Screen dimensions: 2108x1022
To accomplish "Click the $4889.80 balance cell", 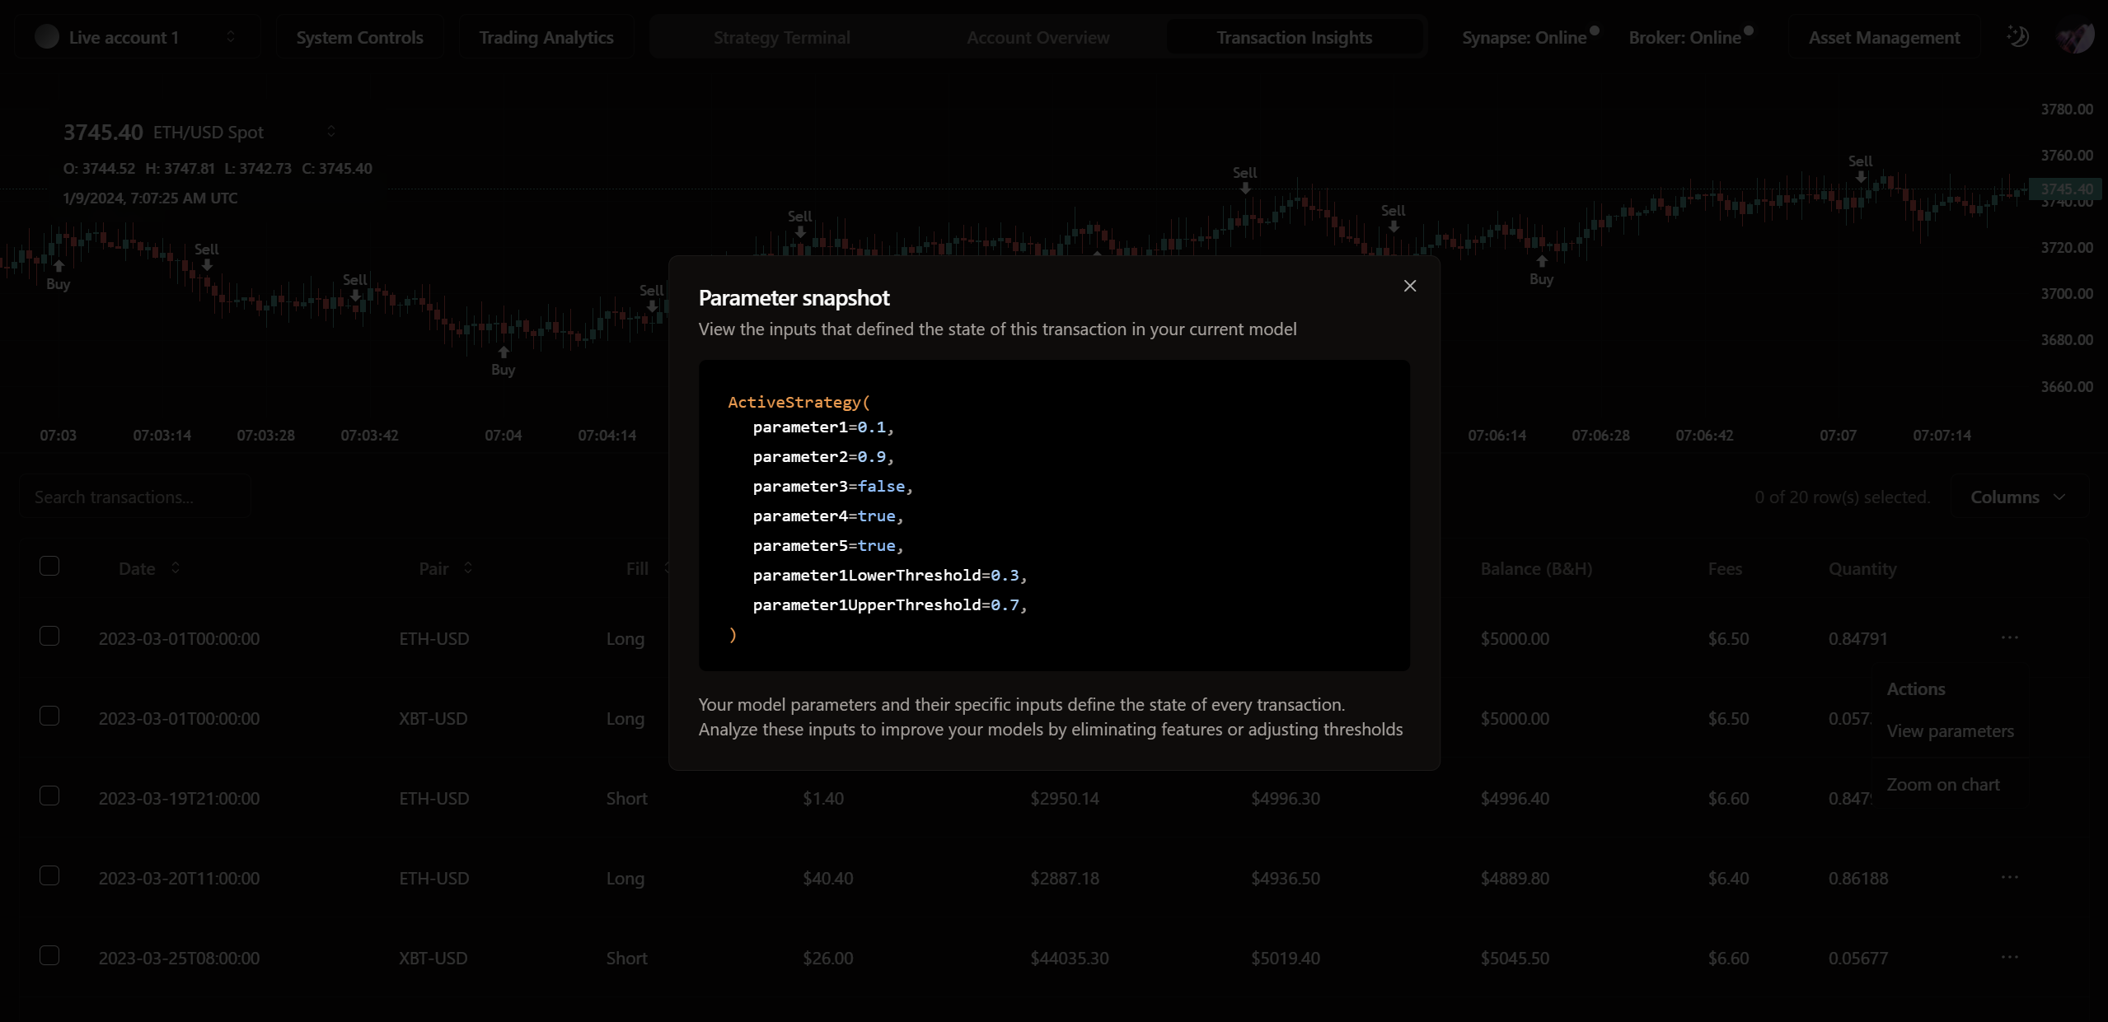I will point(1515,878).
